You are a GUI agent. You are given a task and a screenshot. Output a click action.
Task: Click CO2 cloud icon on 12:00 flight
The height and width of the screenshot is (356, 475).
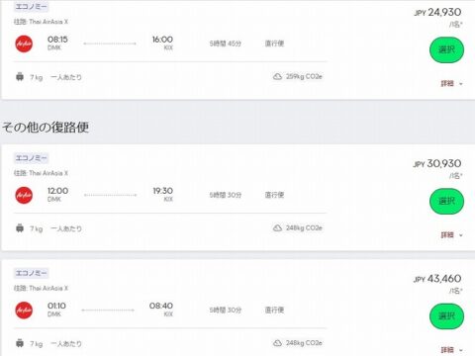277,228
